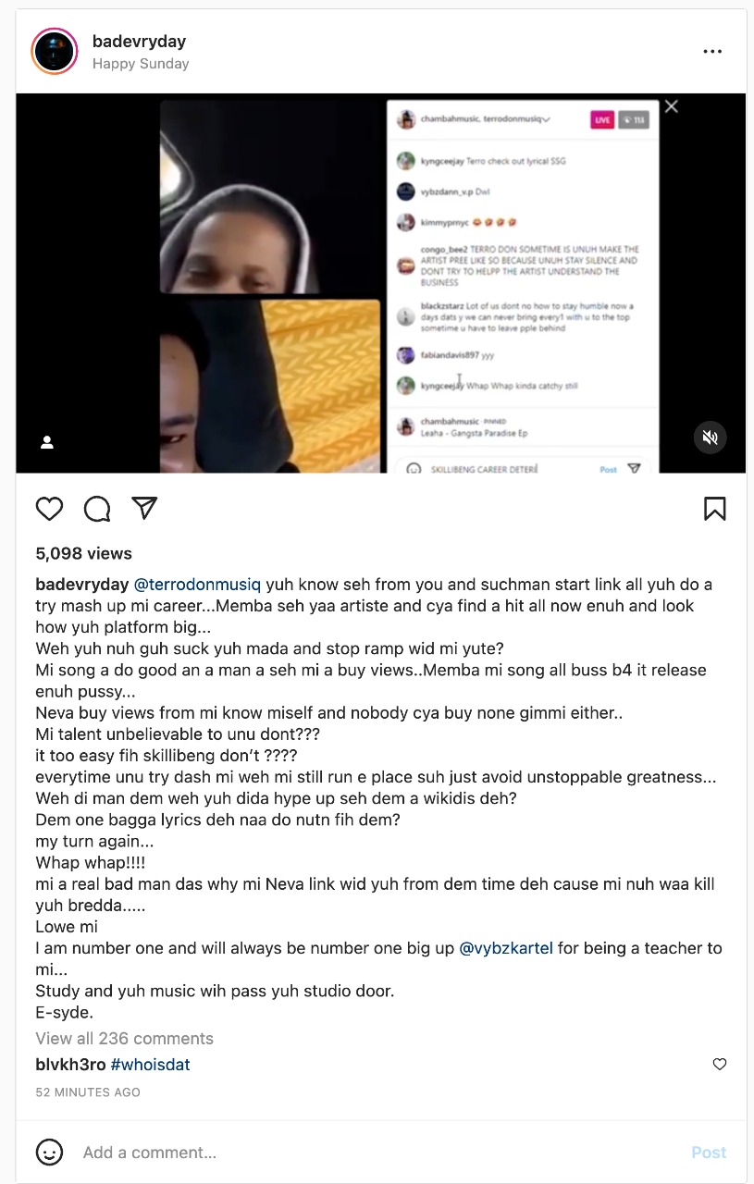
Task: Open the @terrodonmusiq mention link
Action: pos(198,585)
